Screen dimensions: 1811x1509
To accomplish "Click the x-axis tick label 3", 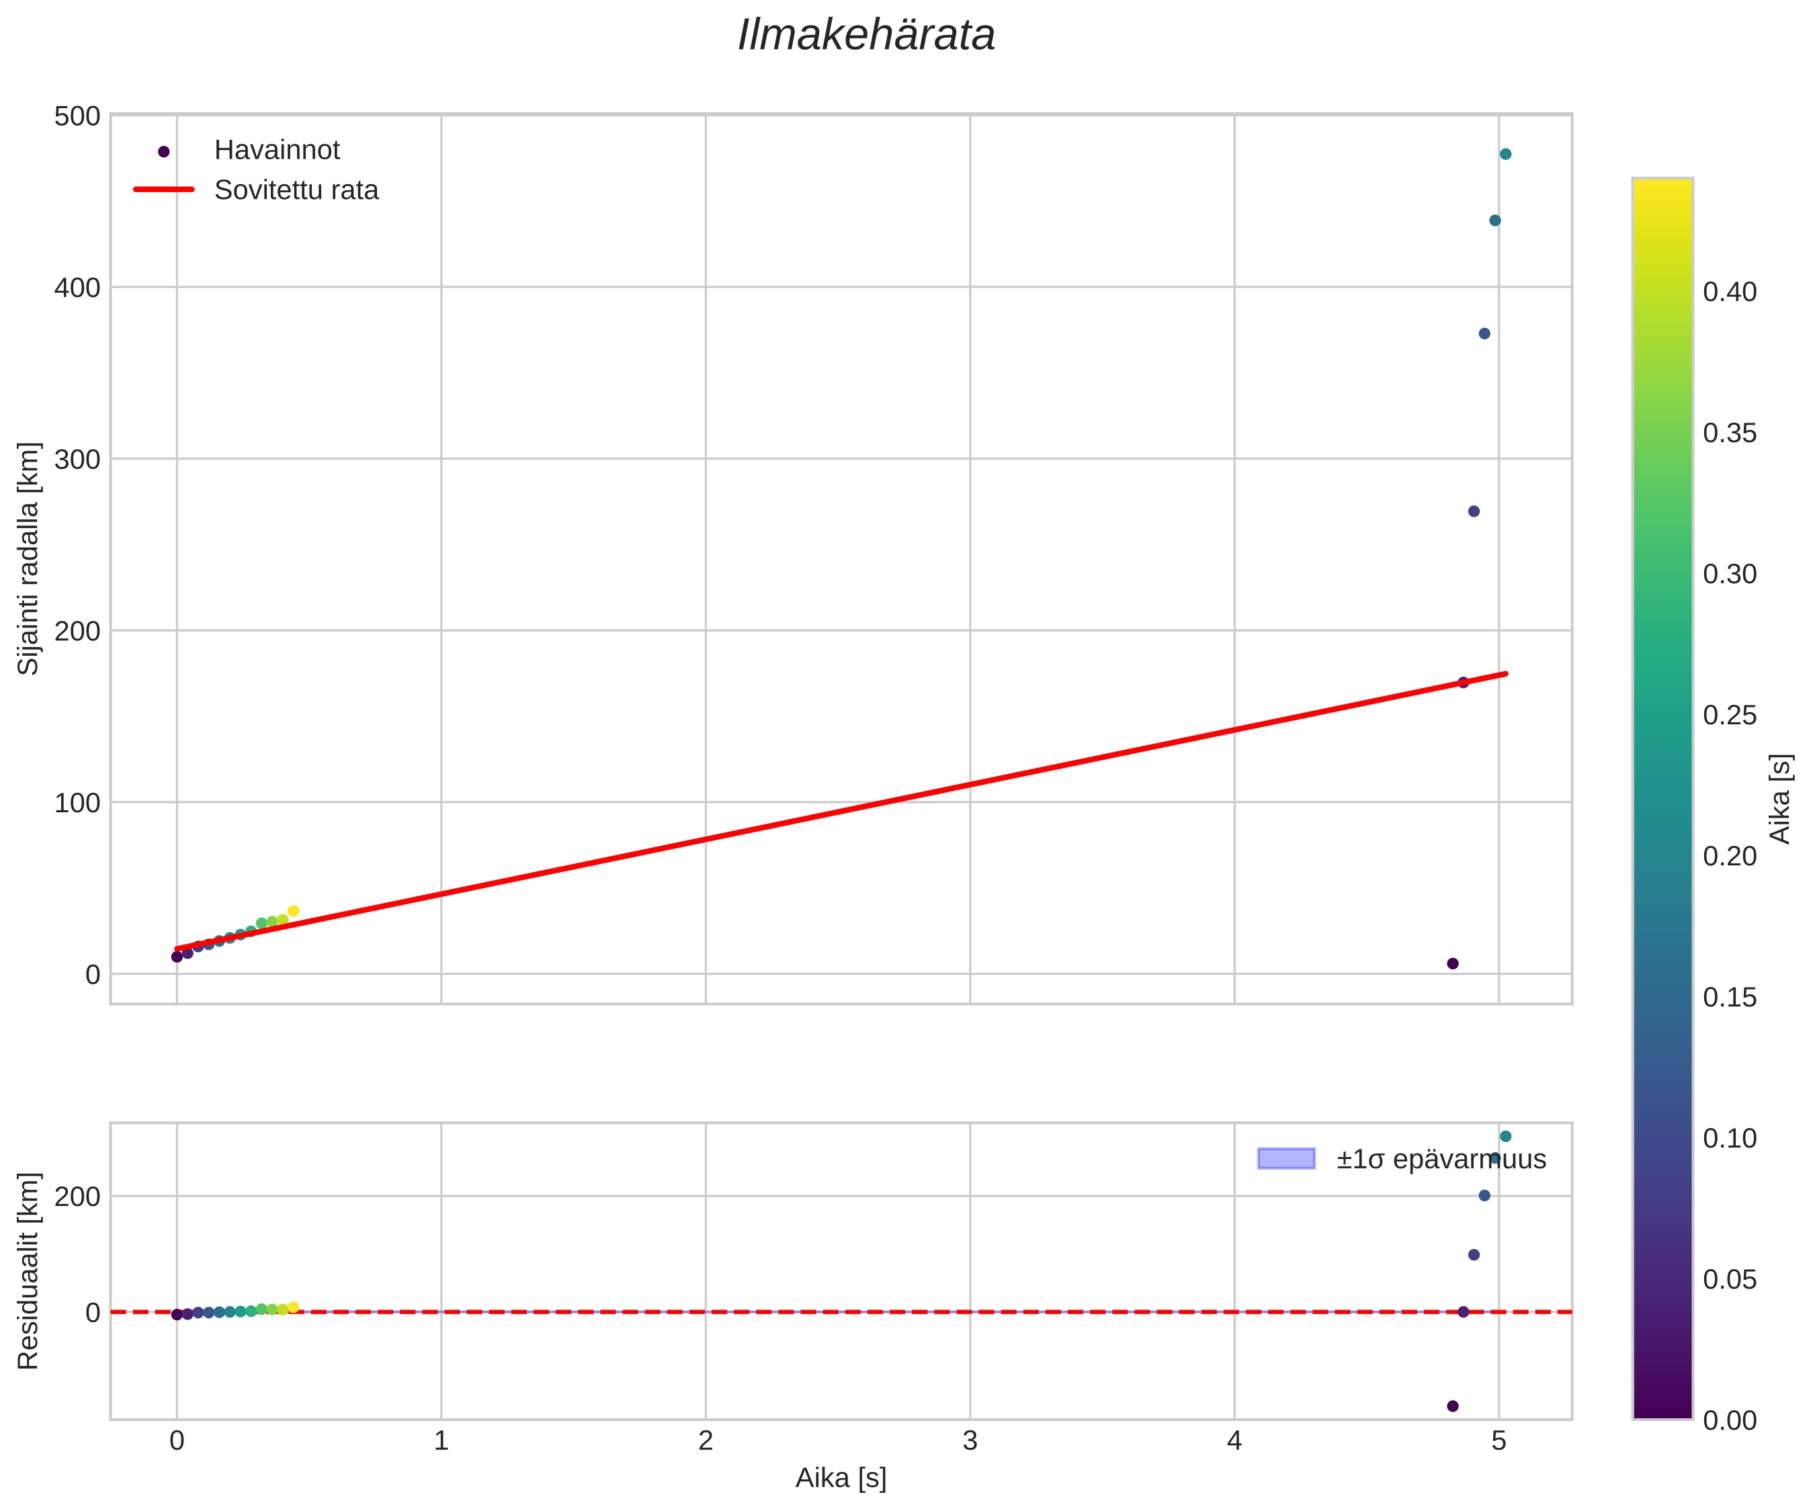I will pos(969,1441).
